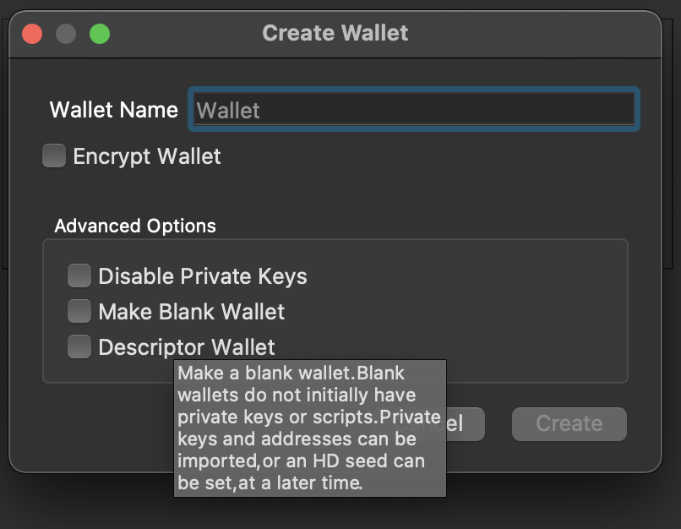Close the Create Wallet dialog via red button
This screenshot has height=529, width=681.
32,34
